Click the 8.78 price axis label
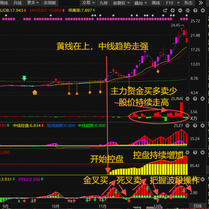Viewport: 209px width, 209px height. [x=194, y=79]
